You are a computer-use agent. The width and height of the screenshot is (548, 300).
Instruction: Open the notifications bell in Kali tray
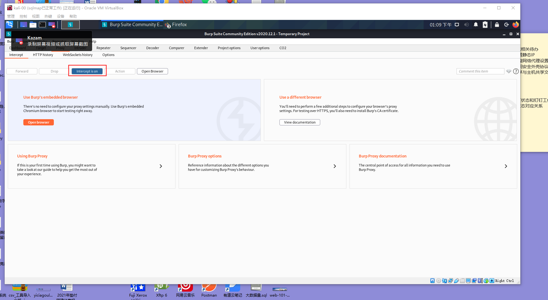pos(476,25)
